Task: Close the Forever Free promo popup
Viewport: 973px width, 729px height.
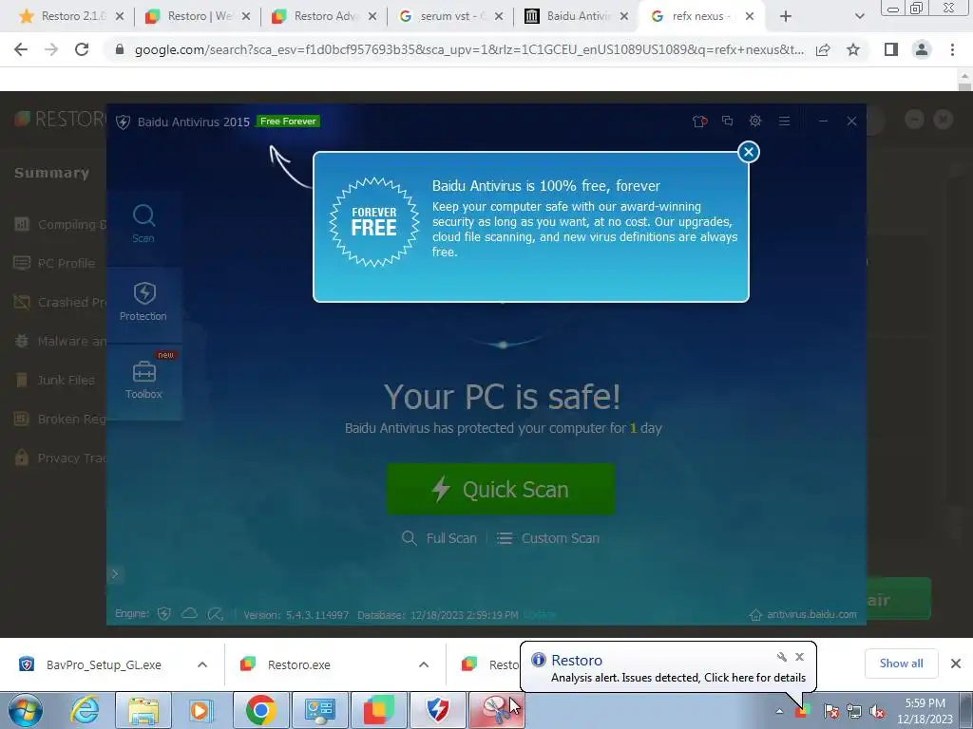Action: 749,152
